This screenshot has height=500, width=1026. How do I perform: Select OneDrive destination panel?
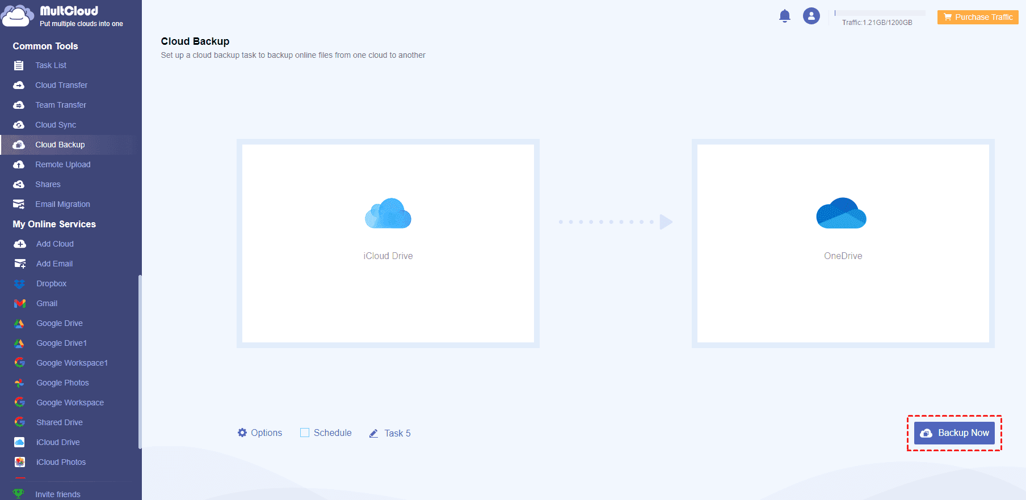[843, 243]
